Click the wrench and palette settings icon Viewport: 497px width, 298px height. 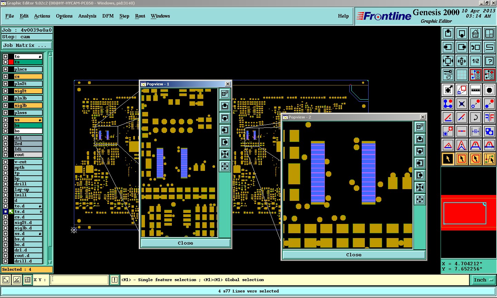448,74
